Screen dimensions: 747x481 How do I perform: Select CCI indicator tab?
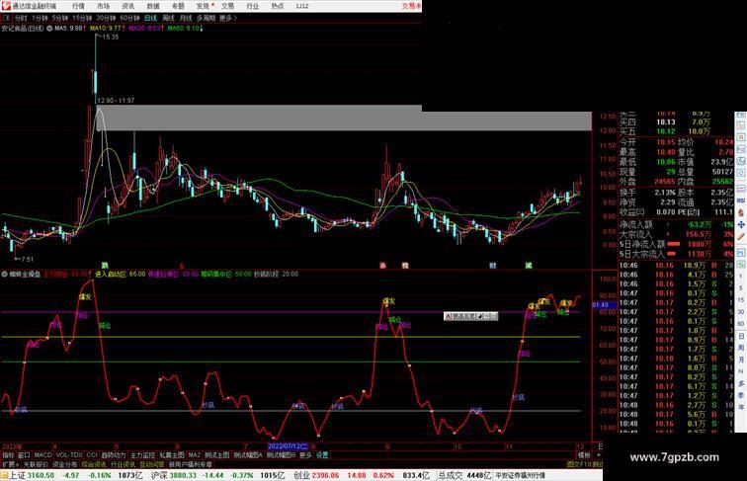[92, 455]
